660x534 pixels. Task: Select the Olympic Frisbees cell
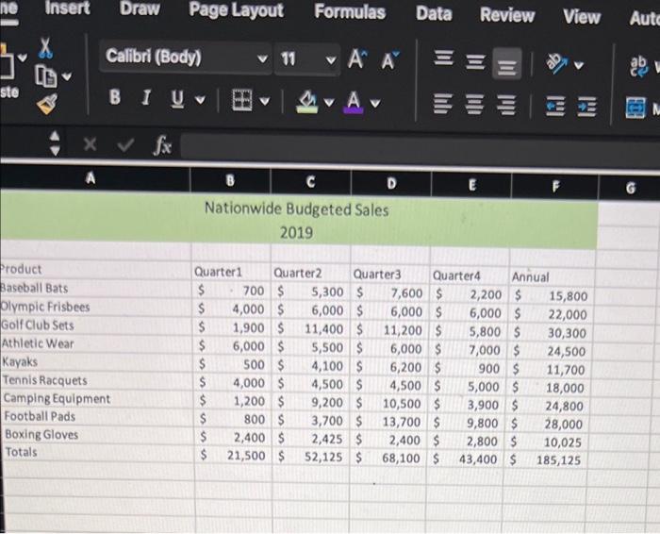(95, 307)
